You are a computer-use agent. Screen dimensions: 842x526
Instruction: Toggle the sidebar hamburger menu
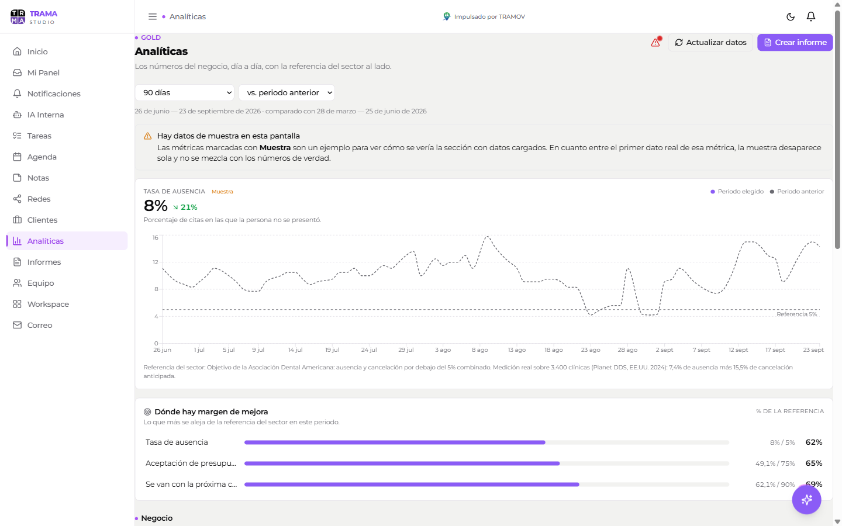click(153, 17)
